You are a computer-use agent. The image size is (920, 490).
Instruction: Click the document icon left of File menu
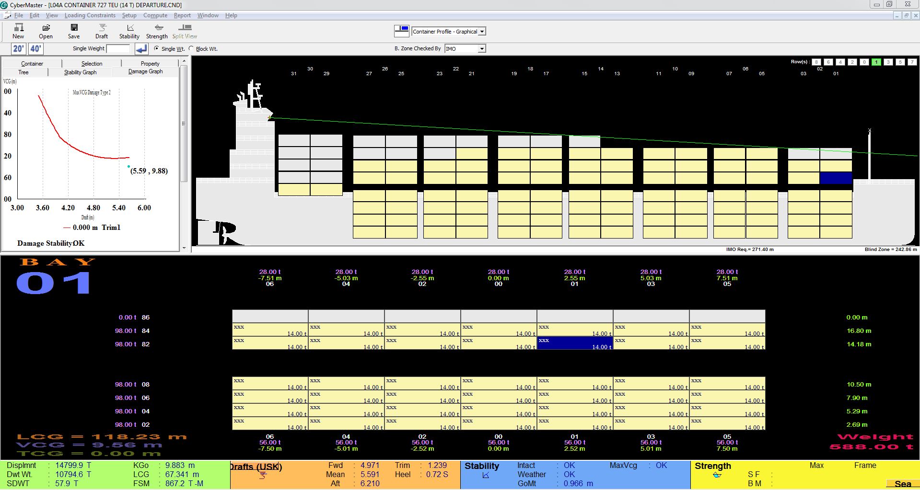(x=7, y=15)
